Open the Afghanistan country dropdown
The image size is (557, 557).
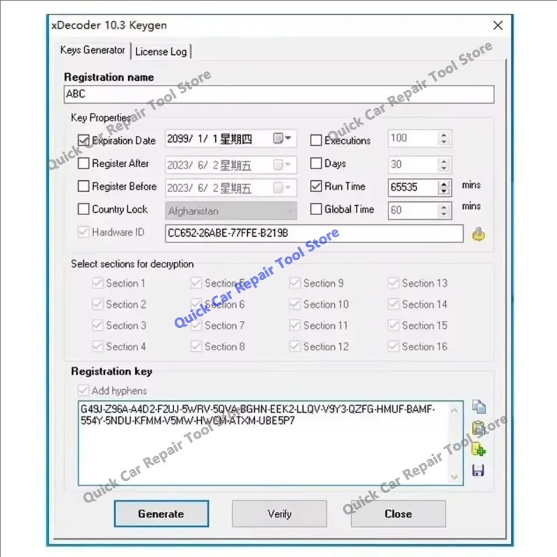290,211
